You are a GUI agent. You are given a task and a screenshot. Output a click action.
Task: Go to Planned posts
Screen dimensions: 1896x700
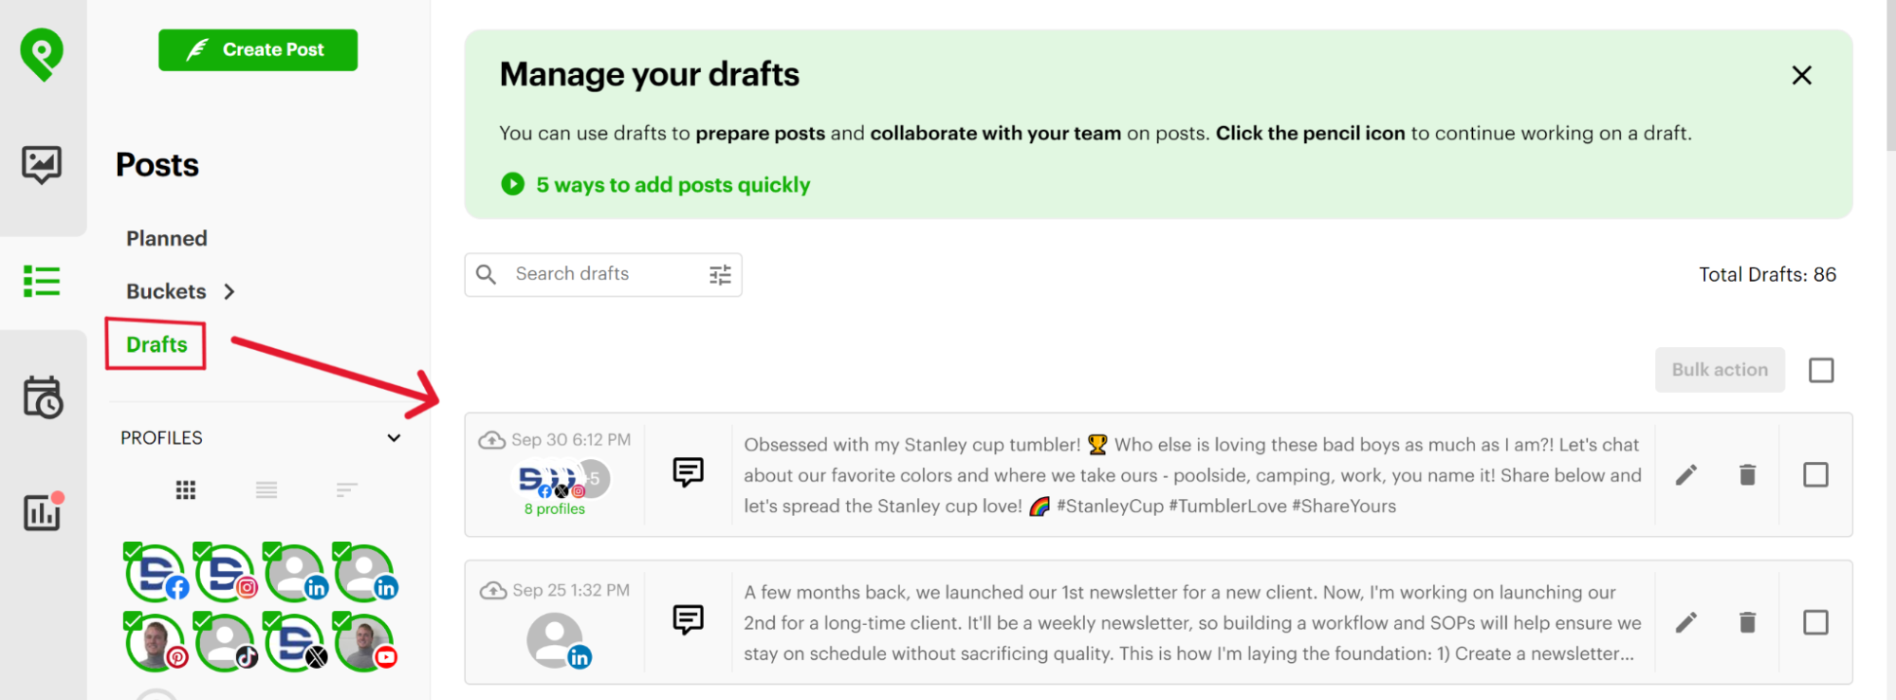167,239
